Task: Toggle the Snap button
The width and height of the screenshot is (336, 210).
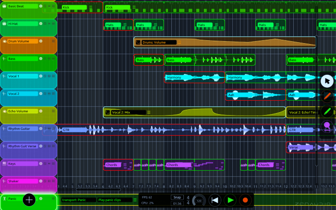Action: (x=177, y=198)
